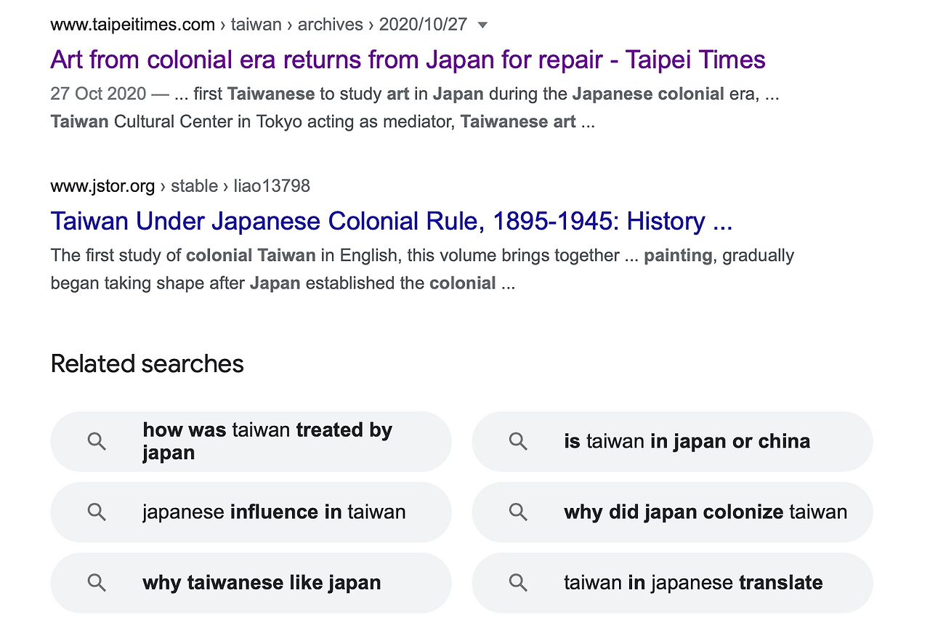
Task: Search "how was taiwan treated by japan"
Action: (267, 441)
